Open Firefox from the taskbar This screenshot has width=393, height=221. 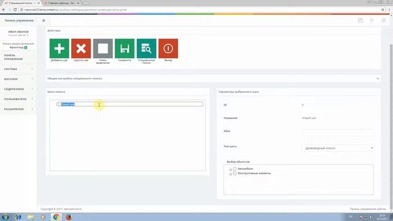[69, 217]
